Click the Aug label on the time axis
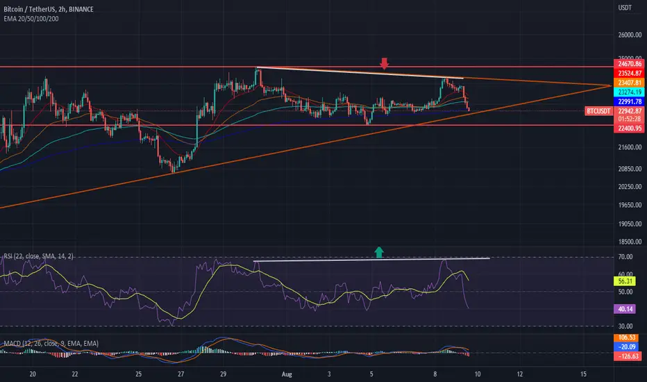647x382 pixels. (x=287, y=374)
